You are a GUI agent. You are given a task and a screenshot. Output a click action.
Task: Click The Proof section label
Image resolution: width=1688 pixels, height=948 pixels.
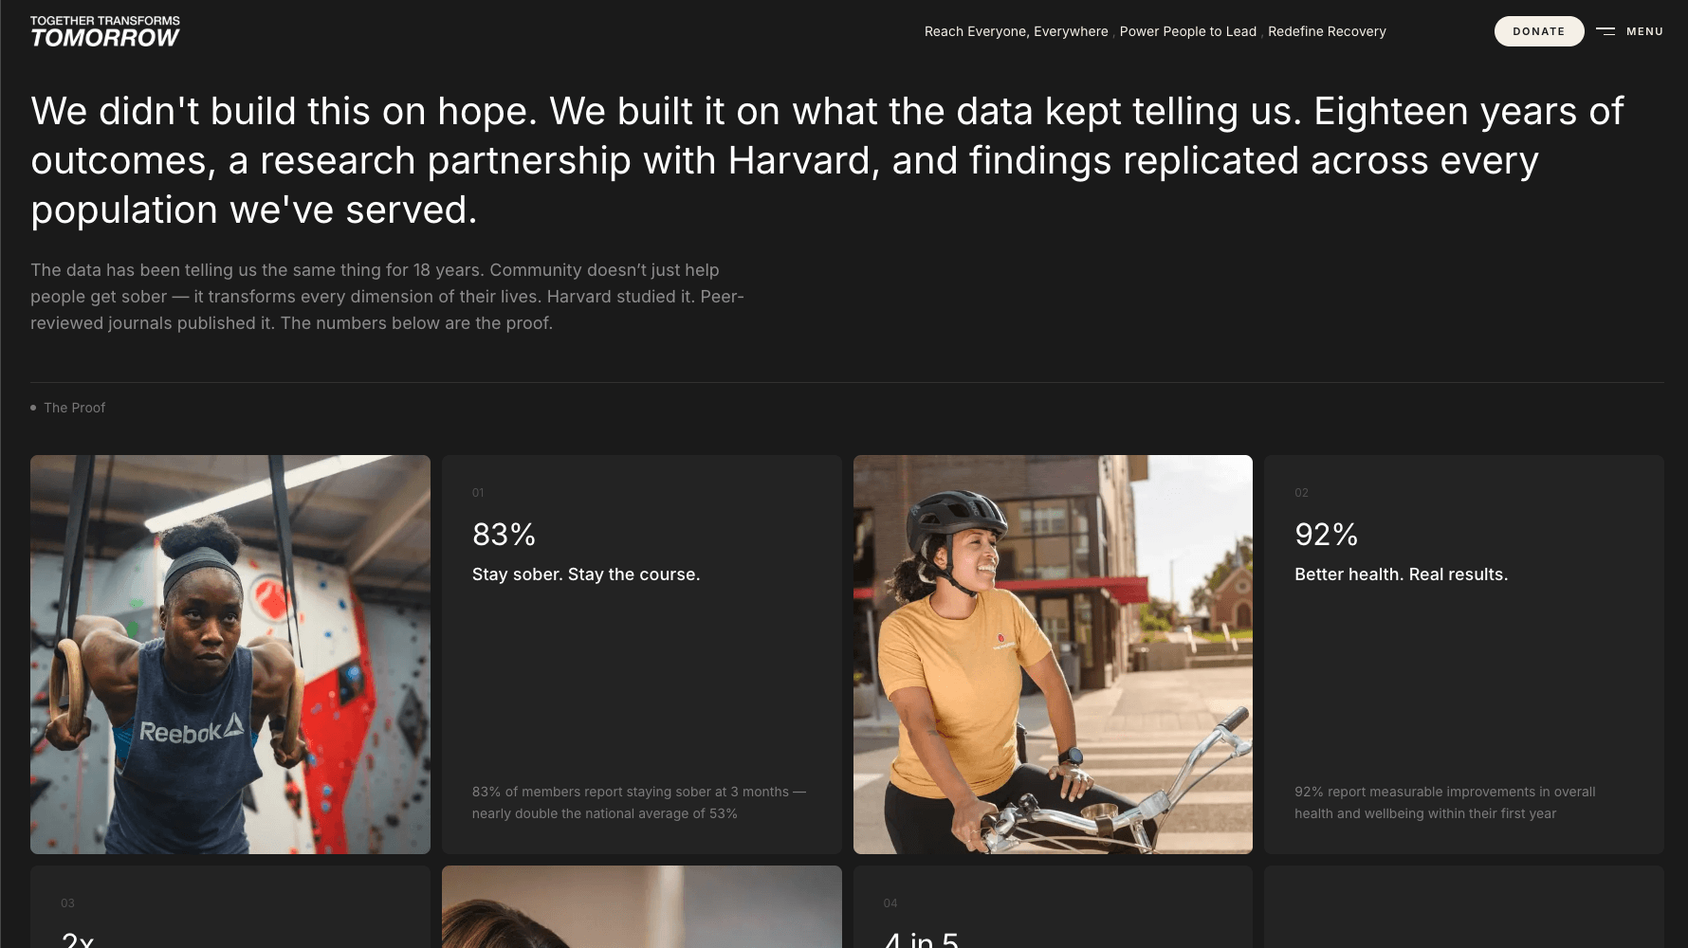tap(74, 408)
